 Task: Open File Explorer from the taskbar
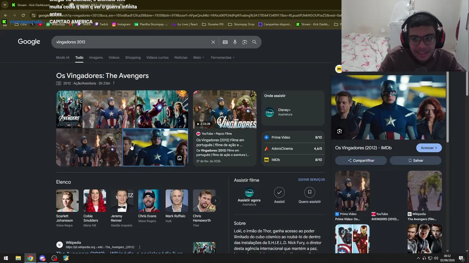[18, 258]
